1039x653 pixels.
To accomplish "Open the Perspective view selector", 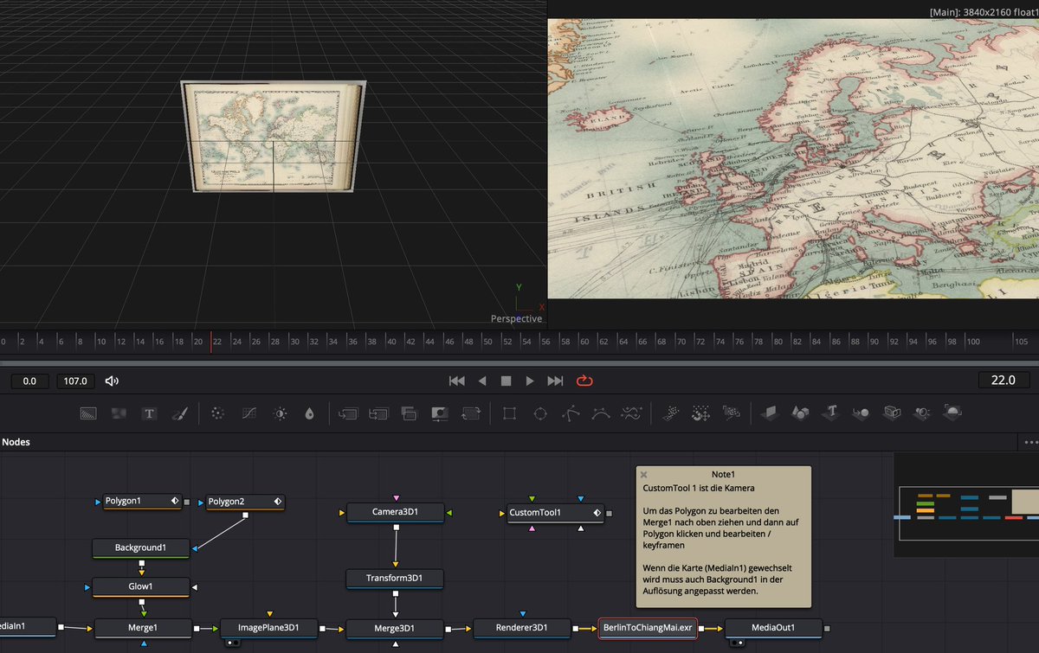I will [x=516, y=318].
